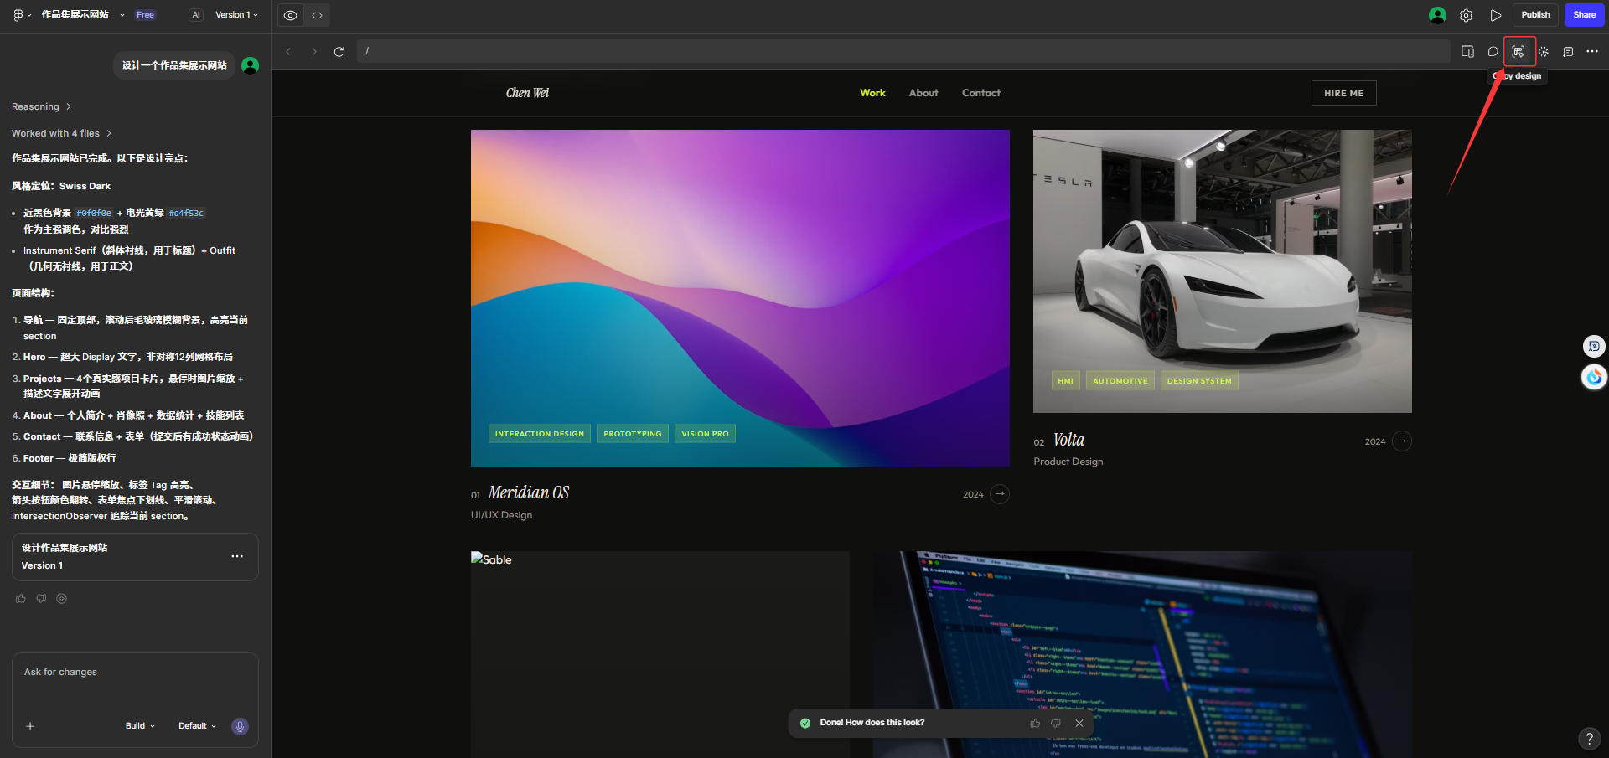
Task: Click the Free plan badge
Action: click(x=145, y=15)
